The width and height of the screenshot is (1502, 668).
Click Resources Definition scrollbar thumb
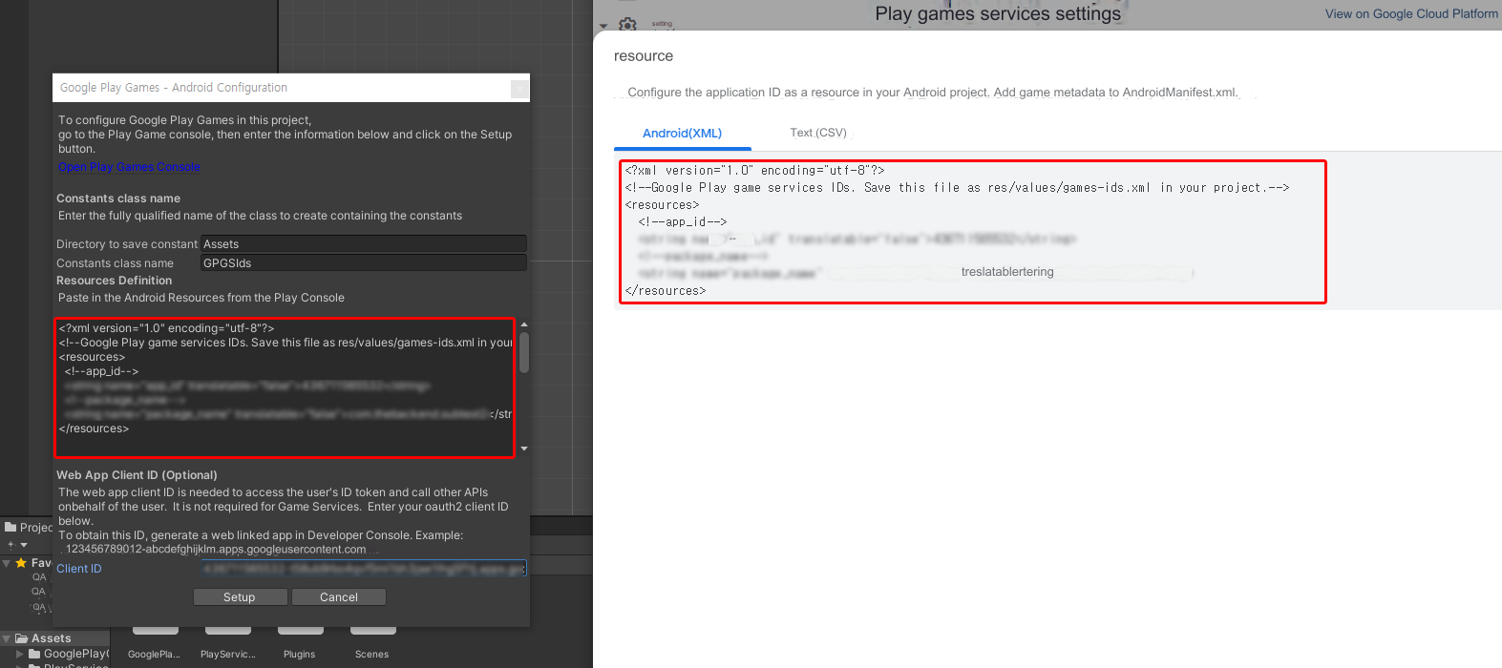coord(523,352)
